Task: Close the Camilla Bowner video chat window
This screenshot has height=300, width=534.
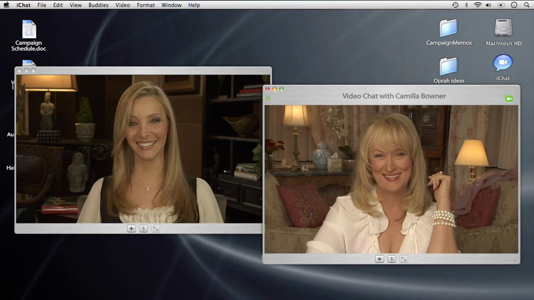Action: (x=267, y=89)
